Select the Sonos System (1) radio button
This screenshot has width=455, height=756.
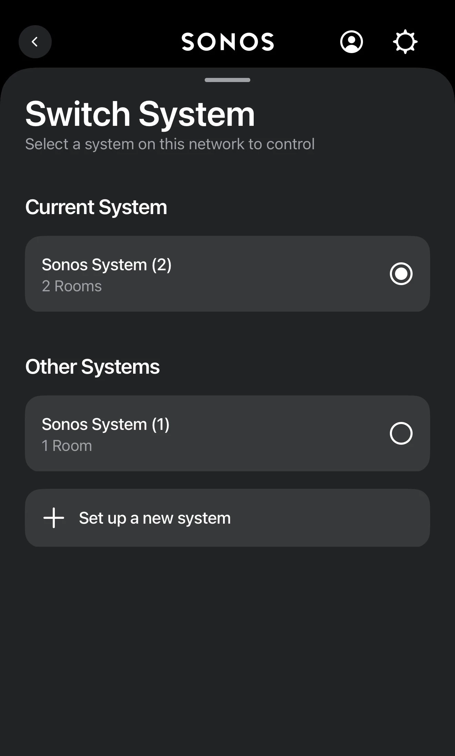tap(401, 433)
